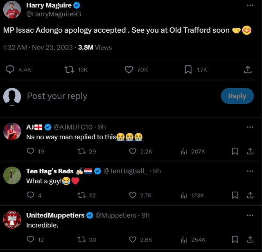Like the AJ reply tweet
Viewport: 262px width, 252px height.
[133, 151]
